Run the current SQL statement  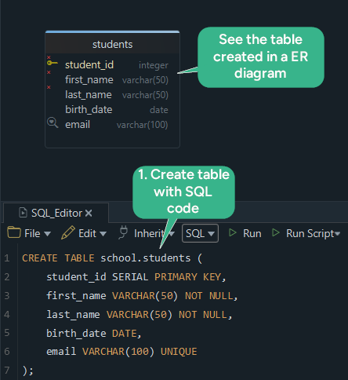pyautogui.click(x=245, y=233)
